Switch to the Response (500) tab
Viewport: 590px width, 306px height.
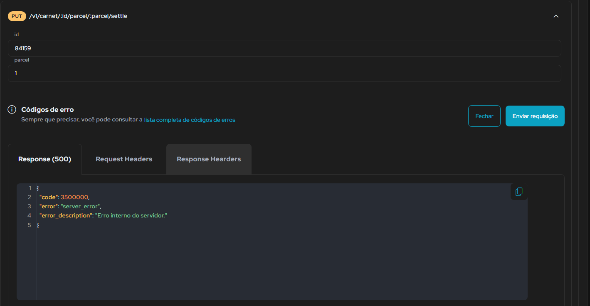pyautogui.click(x=45, y=159)
